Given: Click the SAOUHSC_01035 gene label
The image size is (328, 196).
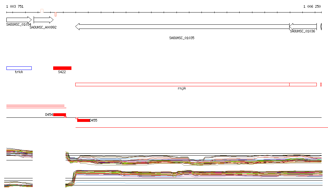Looking at the screenshot, I should point(182,38).
